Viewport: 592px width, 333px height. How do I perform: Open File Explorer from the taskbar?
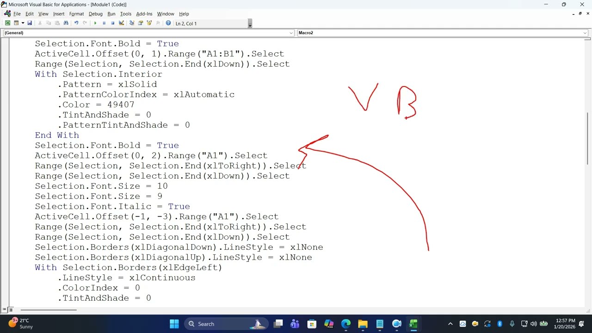pos(363,324)
